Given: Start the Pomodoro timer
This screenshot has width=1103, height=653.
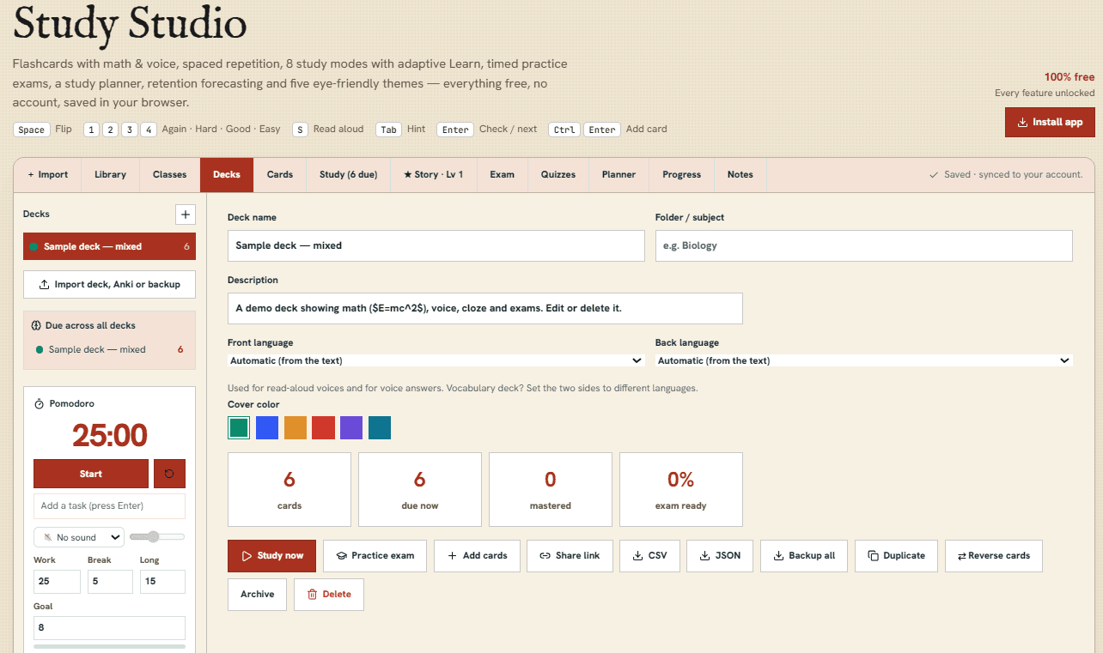Looking at the screenshot, I should [x=91, y=474].
